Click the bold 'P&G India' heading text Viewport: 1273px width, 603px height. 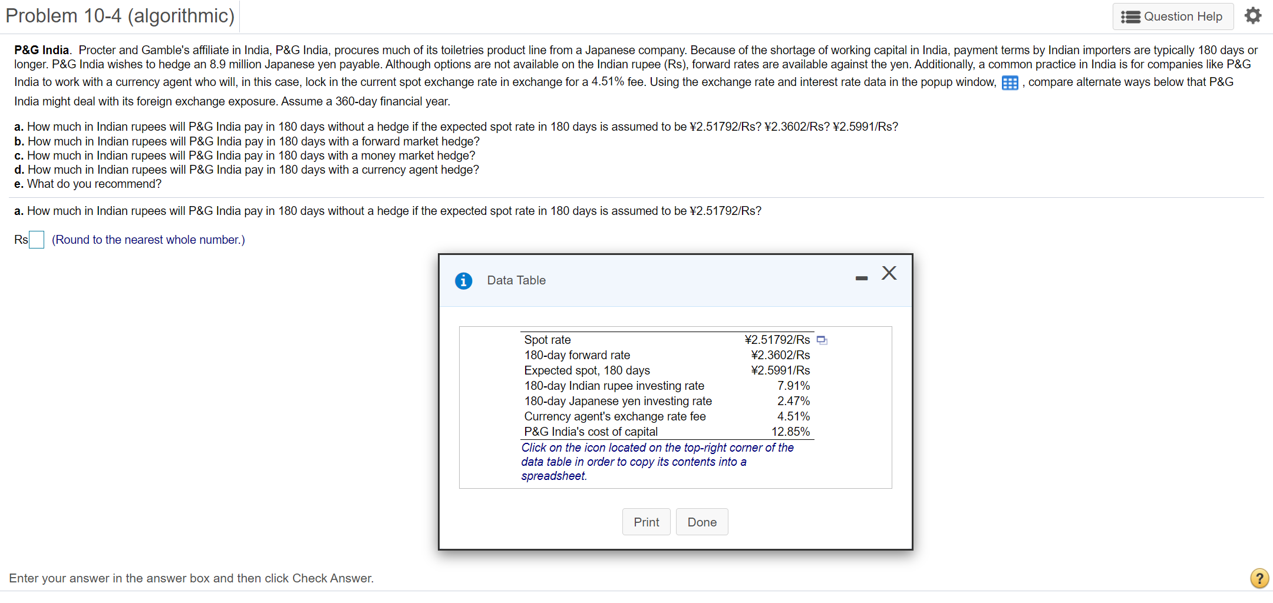pyautogui.click(x=42, y=50)
